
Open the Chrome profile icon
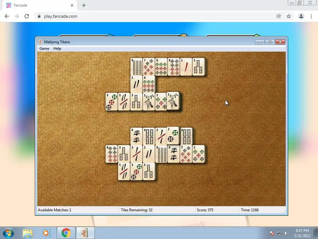tap(301, 16)
